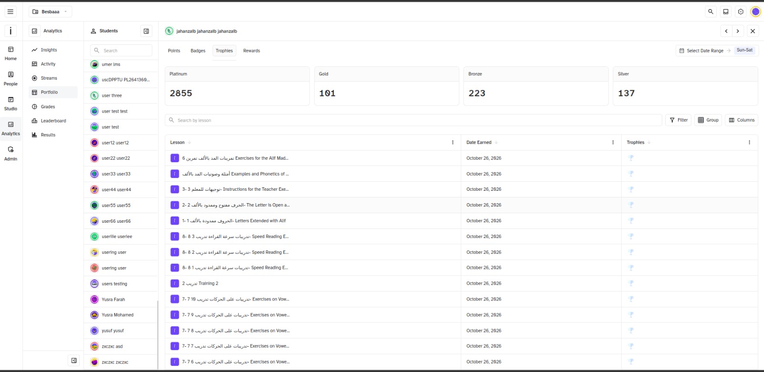Open the search icon in top bar
Image resolution: width=764 pixels, height=372 pixels.
(x=711, y=11)
